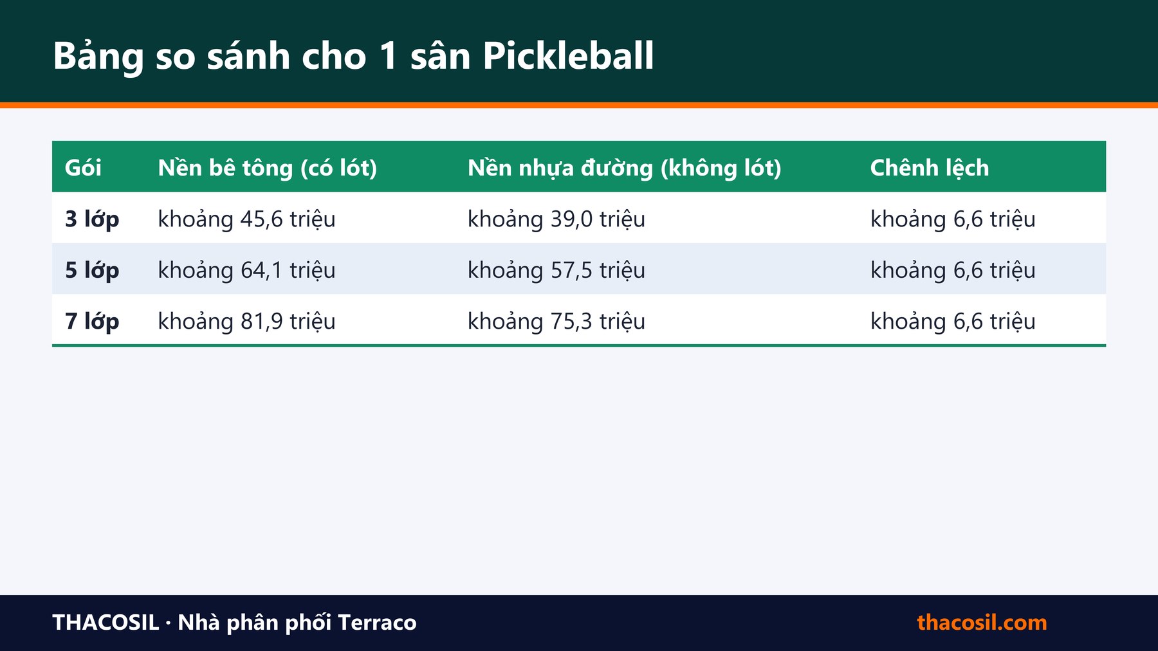Click the 3 lớp row label
The width and height of the screenshot is (1158, 651).
pyautogui.click(x=92, y=219)
